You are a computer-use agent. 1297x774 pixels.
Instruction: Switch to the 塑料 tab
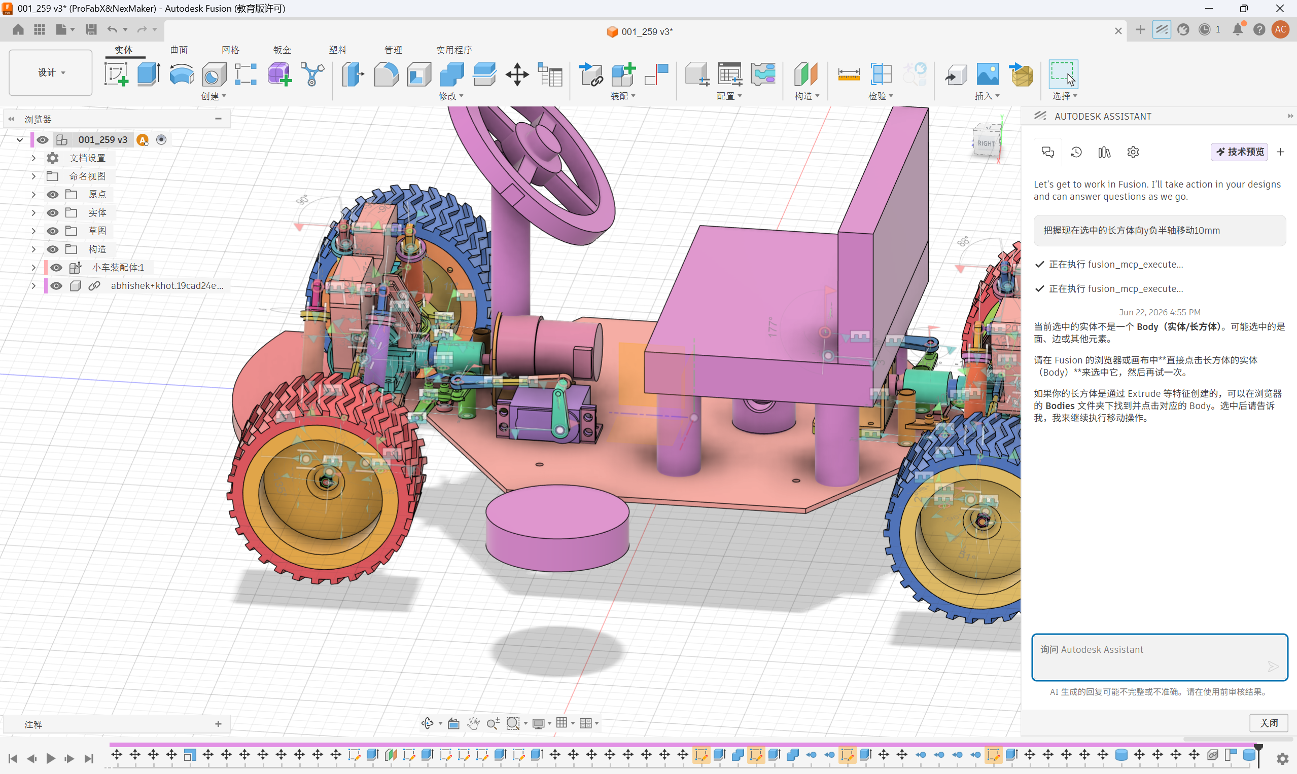click(x=338, y=50)
